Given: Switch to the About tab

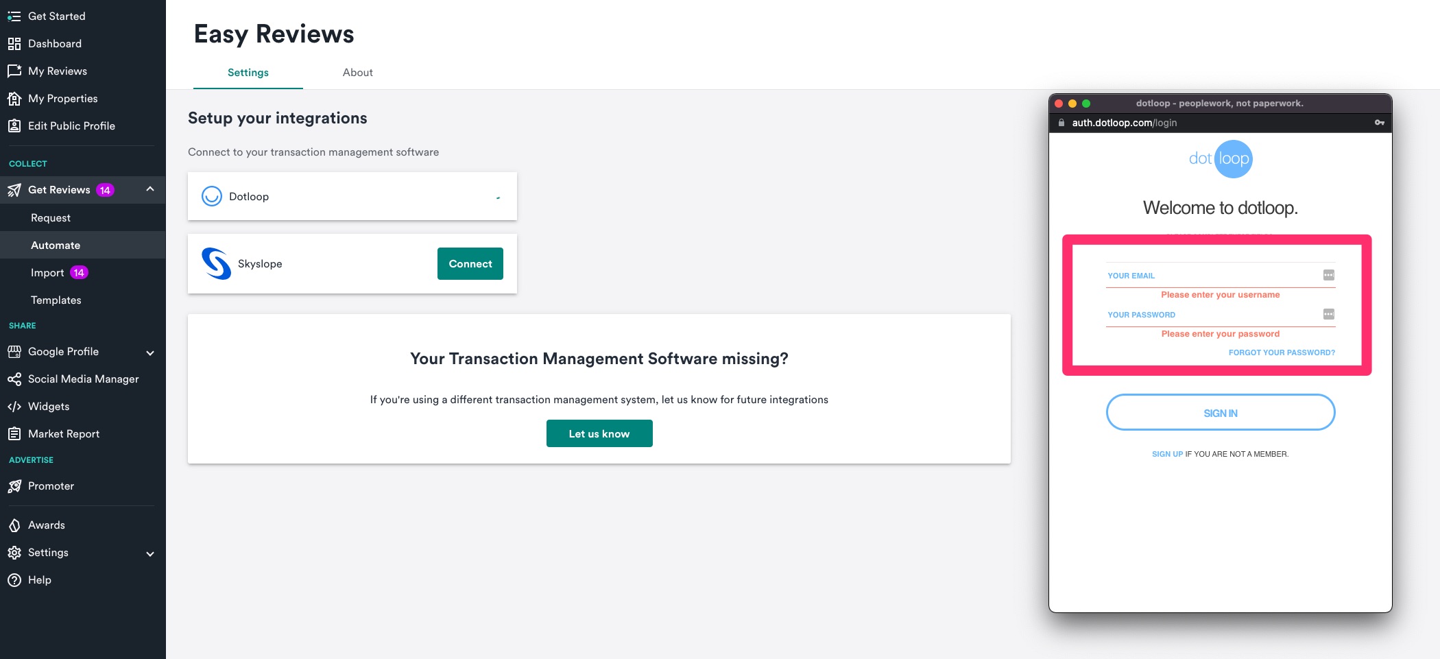Looking at the screenshot, I should tap(357, 72).
